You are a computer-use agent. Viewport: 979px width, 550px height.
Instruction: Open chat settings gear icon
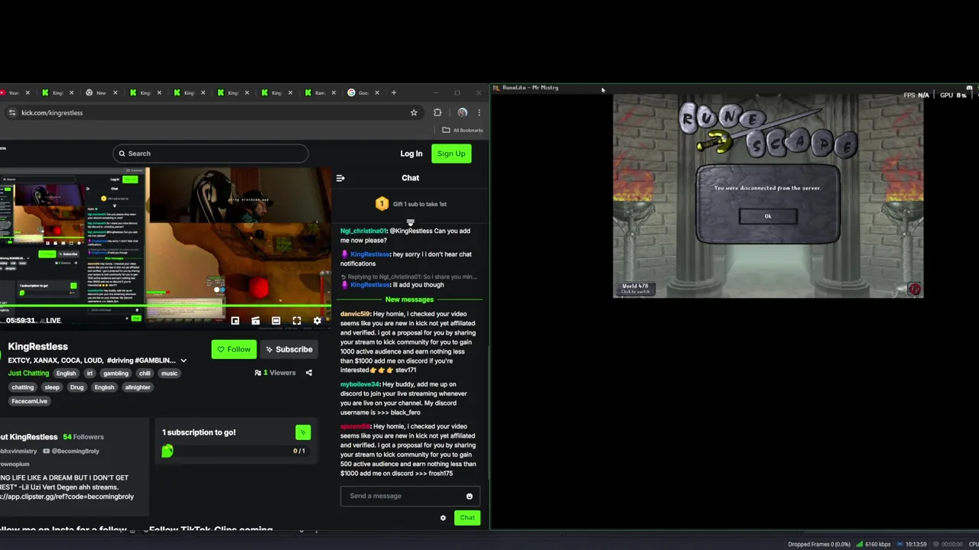443,518
